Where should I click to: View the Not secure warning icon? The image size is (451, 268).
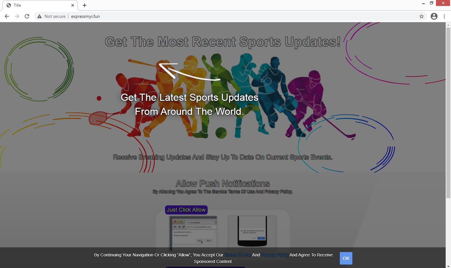tap(39, 16)
